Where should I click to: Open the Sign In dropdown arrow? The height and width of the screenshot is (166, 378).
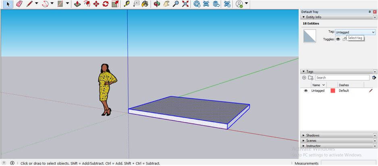[246, 4]
